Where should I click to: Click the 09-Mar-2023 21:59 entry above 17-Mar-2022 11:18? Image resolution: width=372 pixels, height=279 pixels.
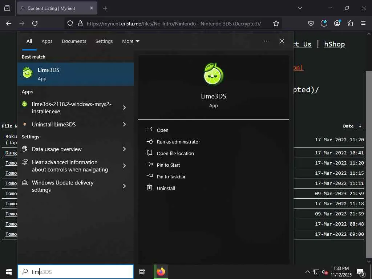click(x=339, y=193)
